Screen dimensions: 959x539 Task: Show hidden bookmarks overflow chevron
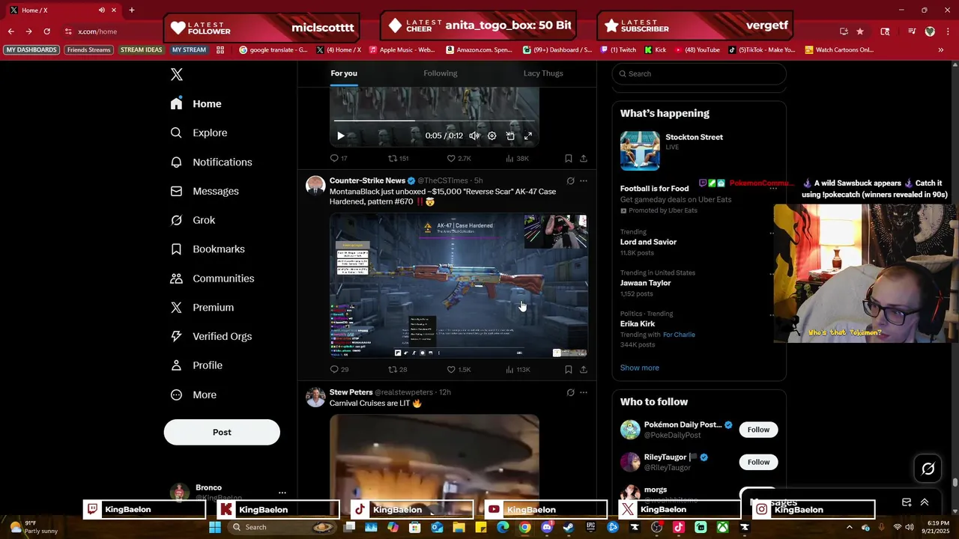(x=941, y=50)
